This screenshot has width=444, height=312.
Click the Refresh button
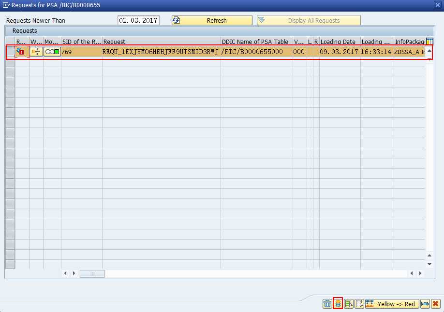tap(212, 20)
